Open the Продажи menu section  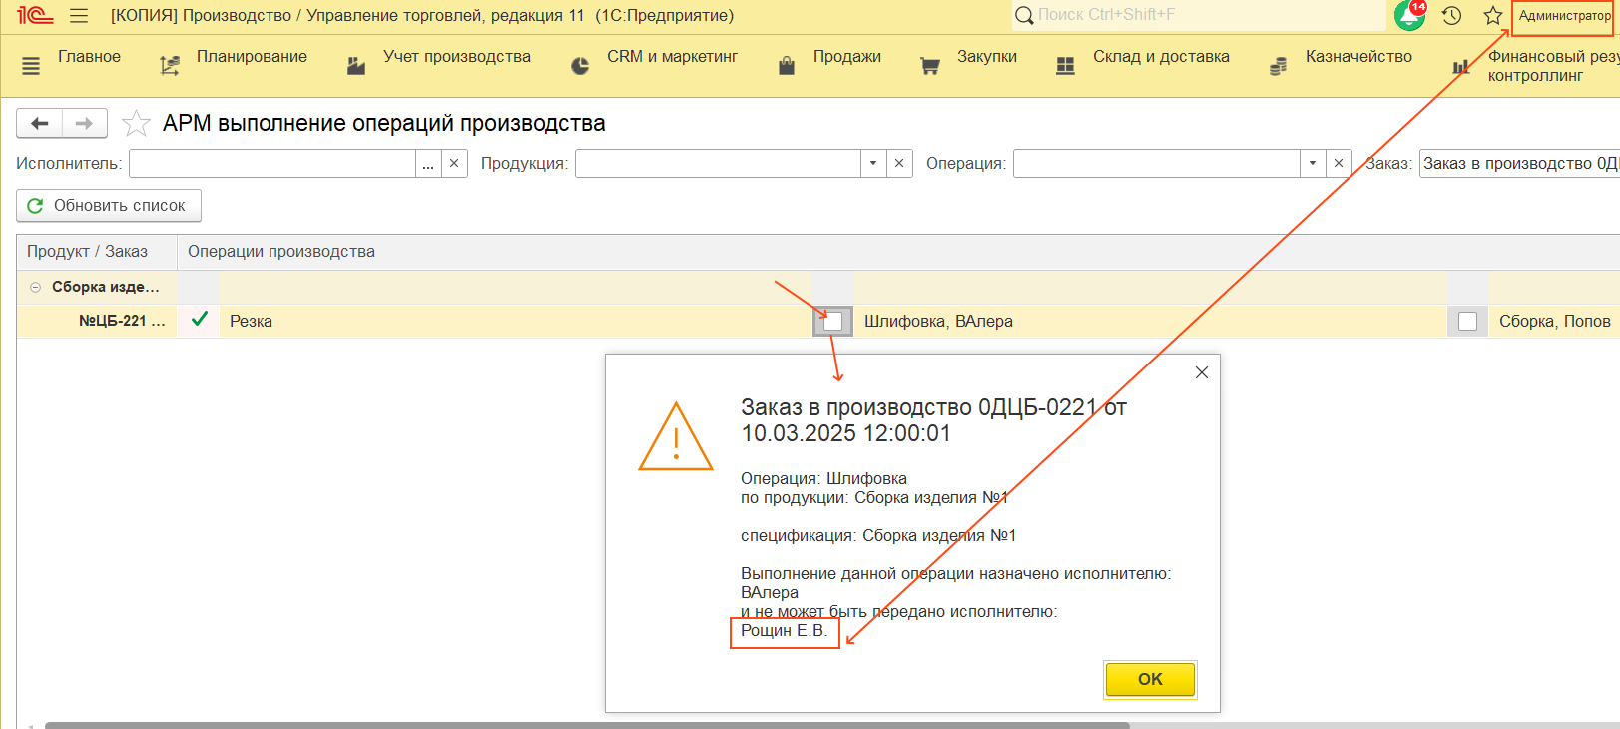[846, 57]
